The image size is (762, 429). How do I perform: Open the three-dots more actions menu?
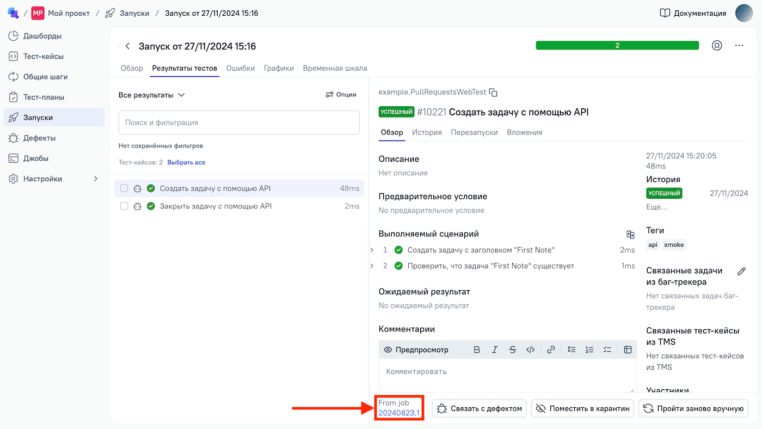(x=739, y=46)
